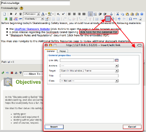Click the Preknowledge title input field
The image size is (146, 132).
pyautogui.click(x=35, y=3)
